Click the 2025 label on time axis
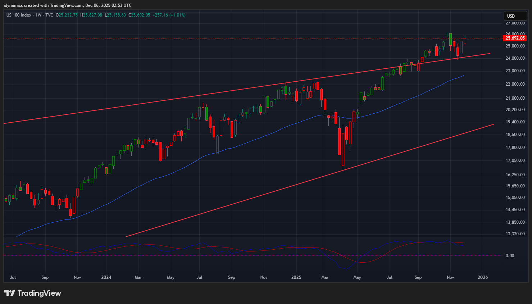532x304 pixels. point(296,277)
